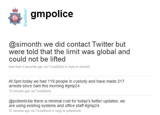Click TweetDeck link under polleetickle tweet

(43, 111)
